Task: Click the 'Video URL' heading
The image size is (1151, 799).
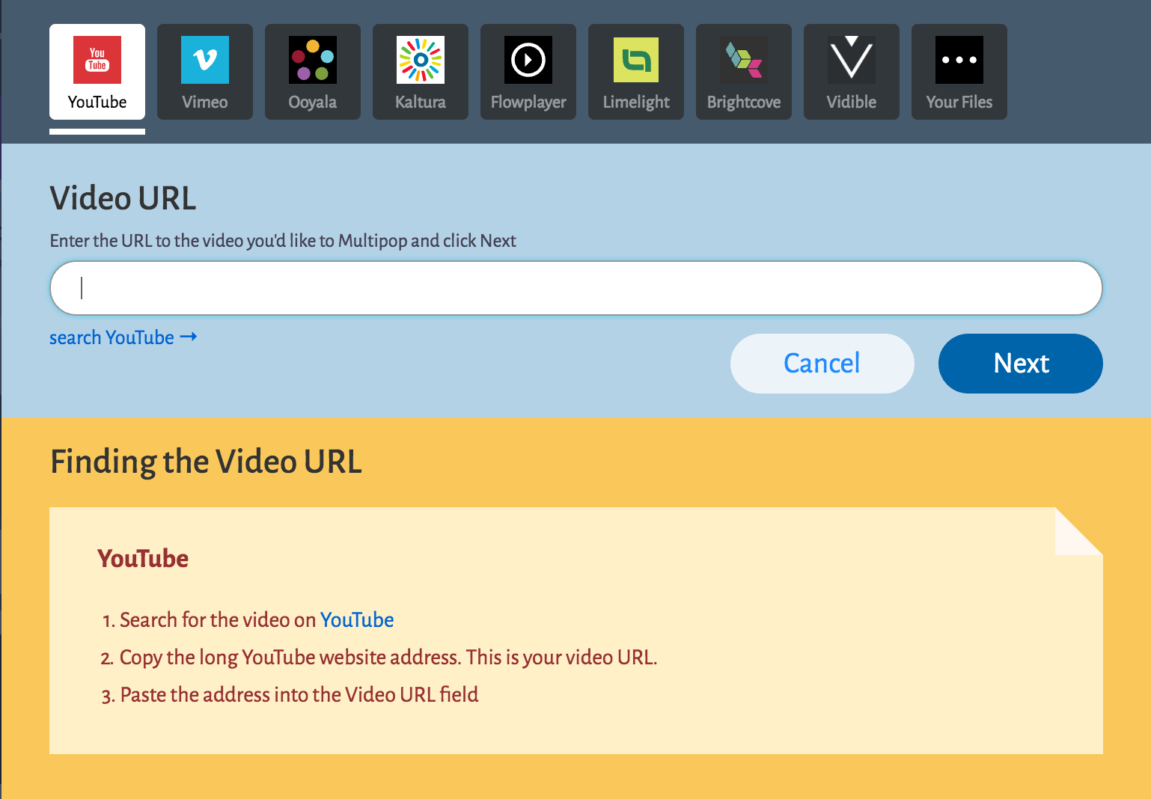Action: tap(123, 198)
